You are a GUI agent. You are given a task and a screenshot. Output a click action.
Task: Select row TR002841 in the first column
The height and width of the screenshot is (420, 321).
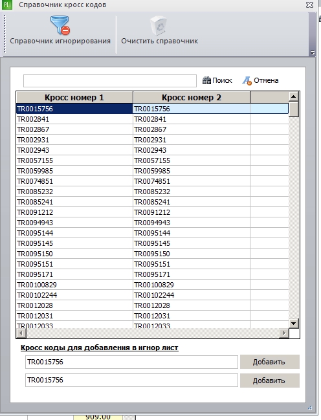[74, 119]
